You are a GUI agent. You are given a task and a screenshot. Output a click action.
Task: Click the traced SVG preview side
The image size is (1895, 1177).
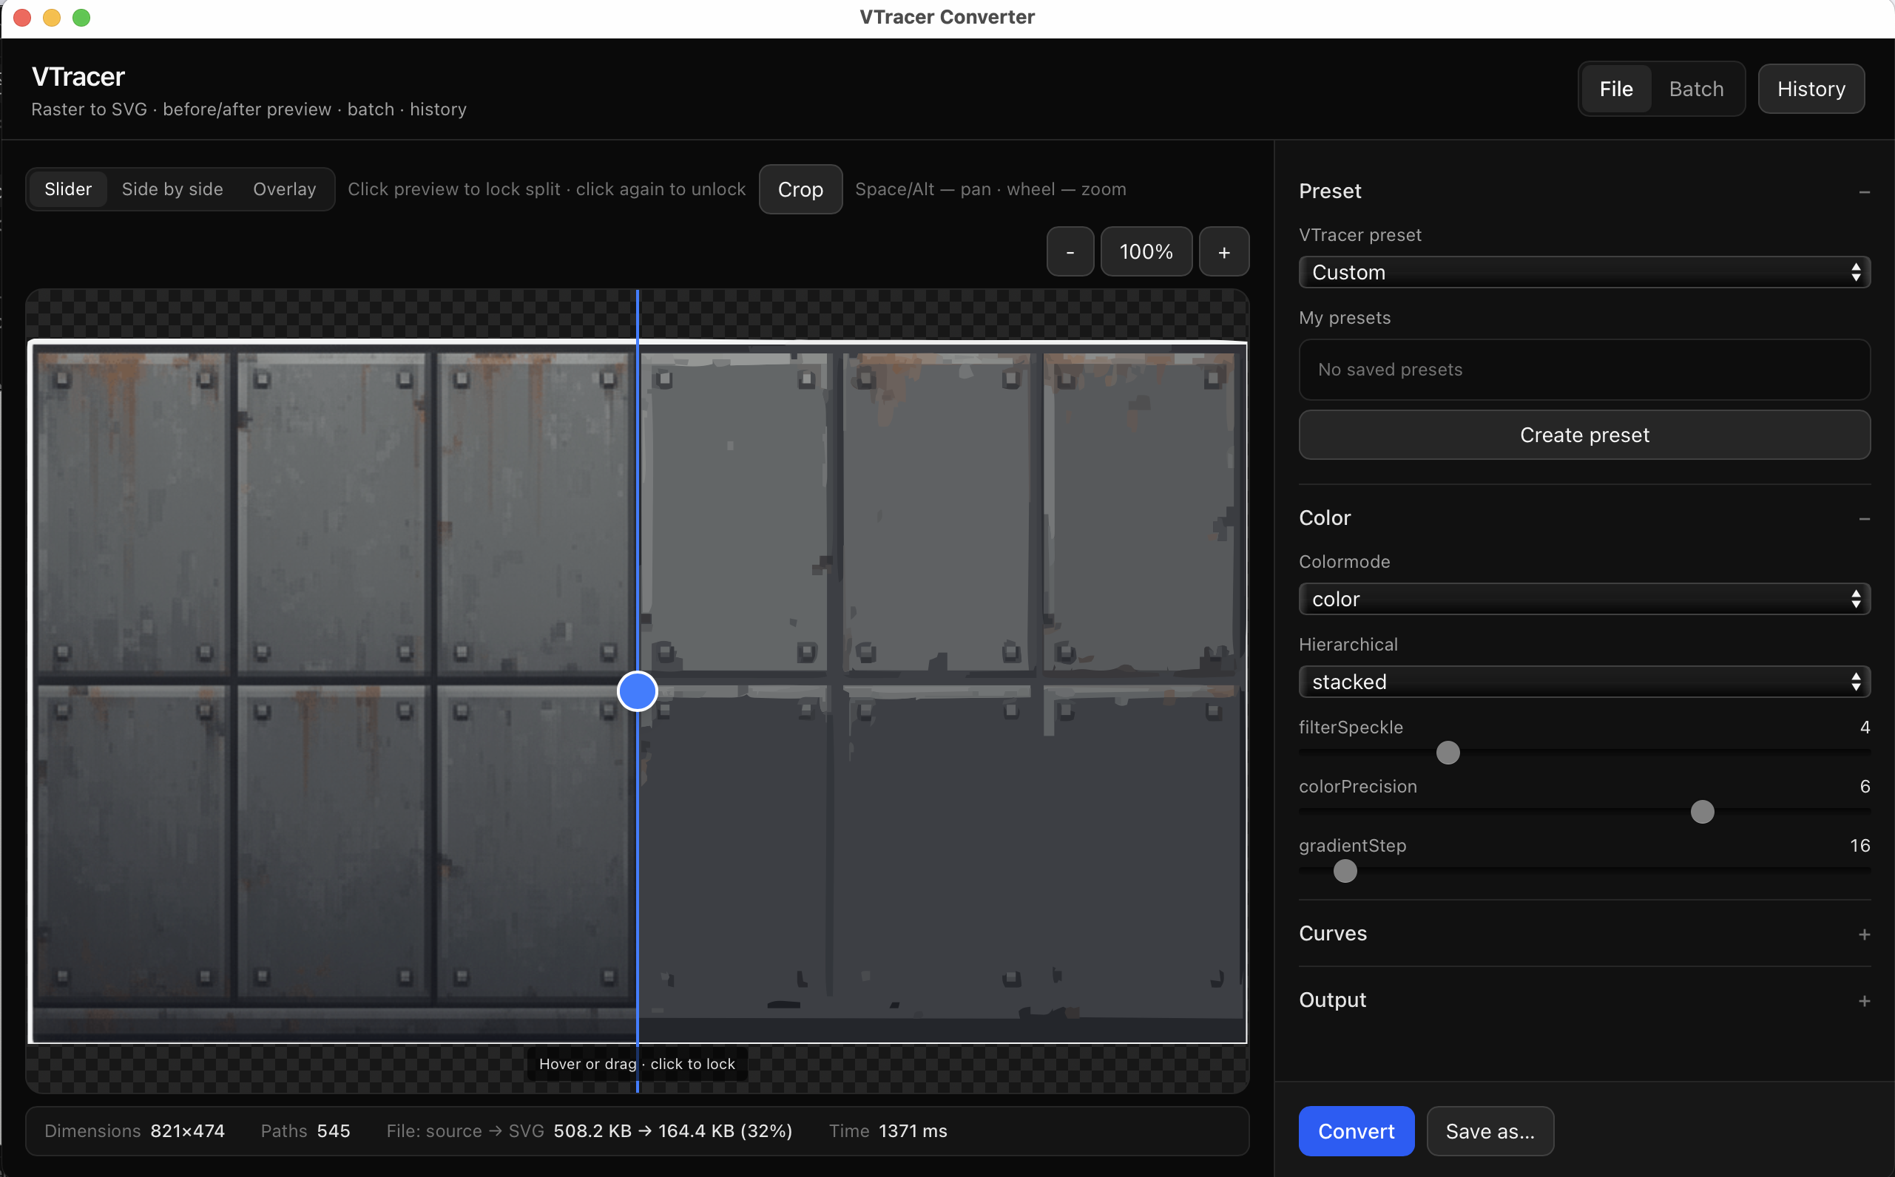click(x=942, y=691)
